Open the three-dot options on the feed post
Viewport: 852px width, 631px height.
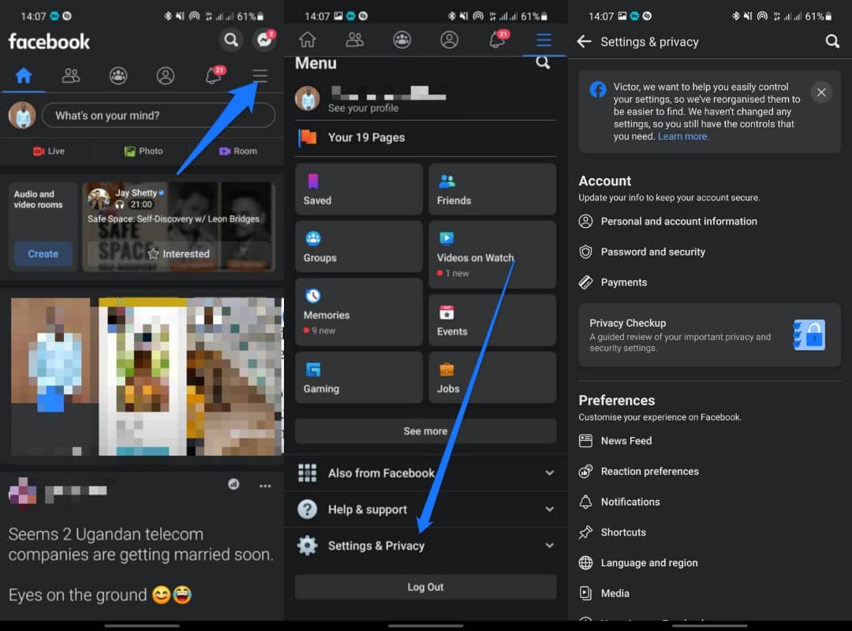click(x=265, y=486)
